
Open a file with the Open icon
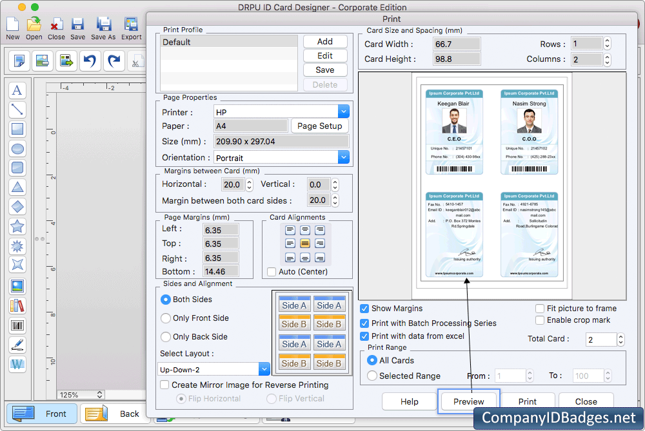[34, 24]
